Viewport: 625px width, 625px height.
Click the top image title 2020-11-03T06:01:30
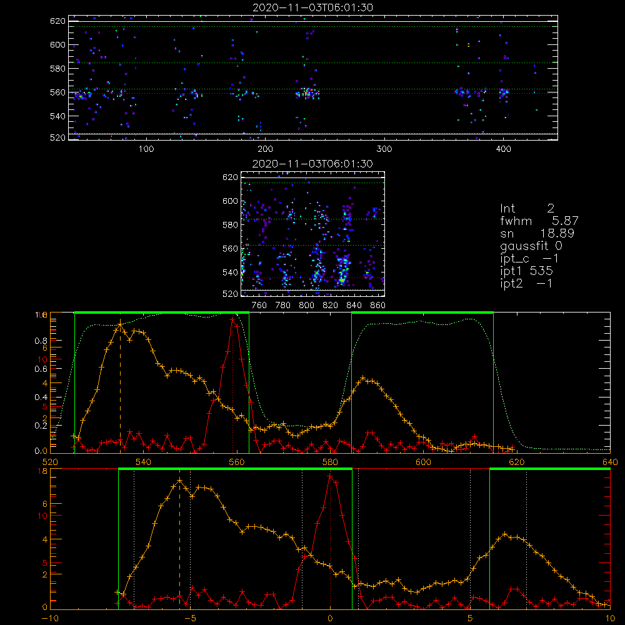(312, 7)
